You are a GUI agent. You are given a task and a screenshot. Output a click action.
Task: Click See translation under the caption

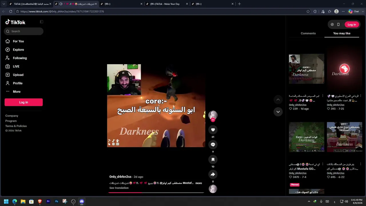[119, 188]
